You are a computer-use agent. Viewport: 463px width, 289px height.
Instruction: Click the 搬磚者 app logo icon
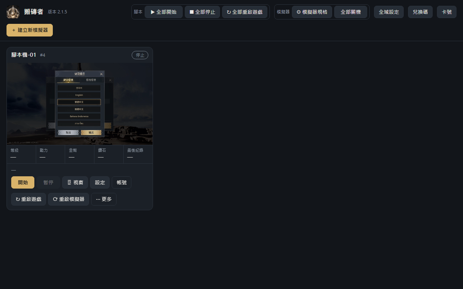(13, 12)
